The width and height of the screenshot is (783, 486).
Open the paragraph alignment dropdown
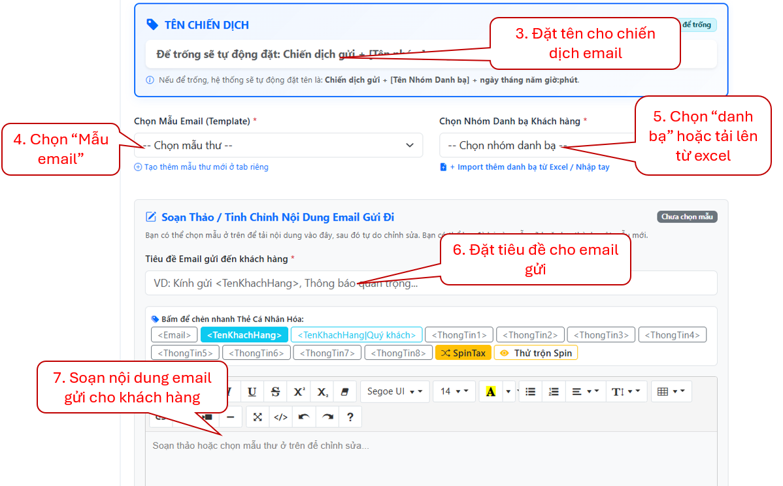[585, 392]
